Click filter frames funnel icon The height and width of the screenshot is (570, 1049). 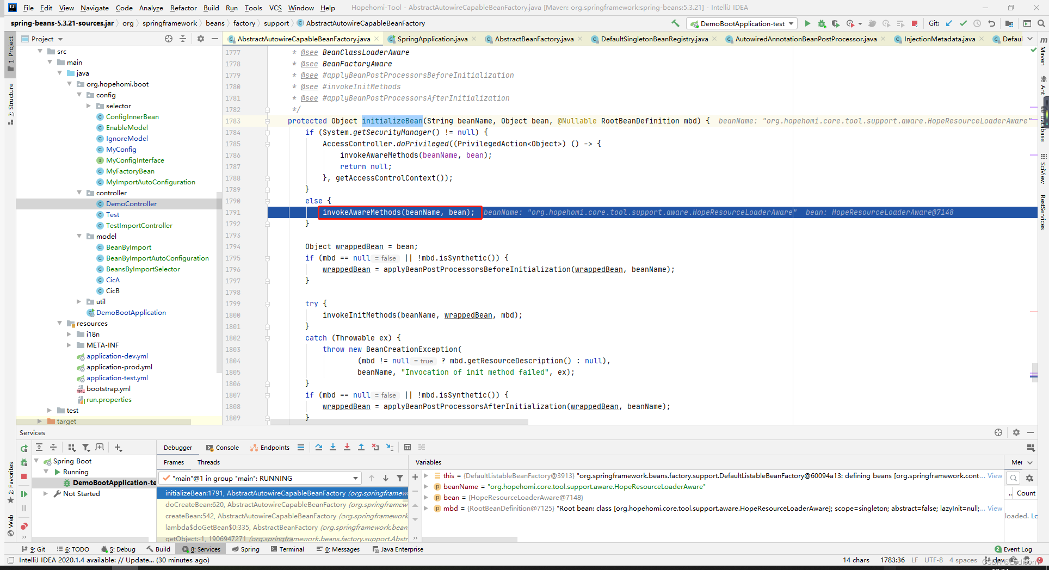click(400, 478)
